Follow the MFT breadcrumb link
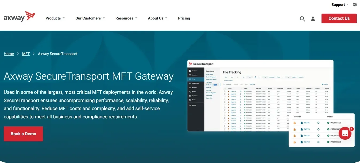This screenshot has width=360, height=163. coord(26,54)
